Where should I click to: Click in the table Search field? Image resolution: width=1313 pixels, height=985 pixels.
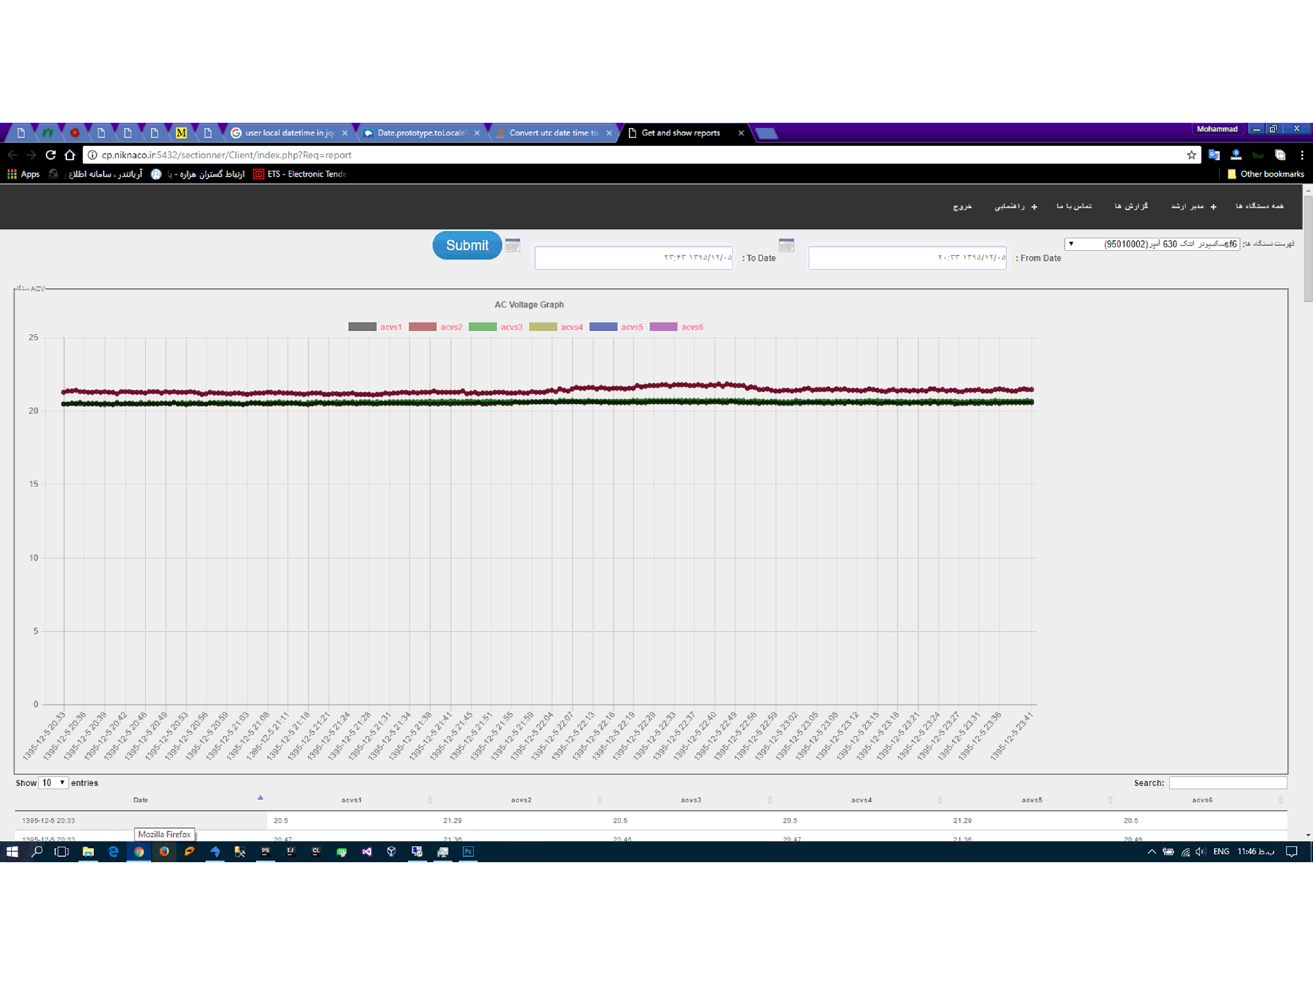(x=1227, y=783)
